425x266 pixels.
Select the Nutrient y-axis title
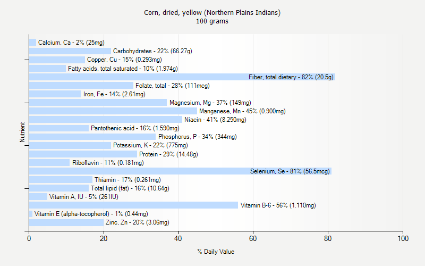click(22, 132)
